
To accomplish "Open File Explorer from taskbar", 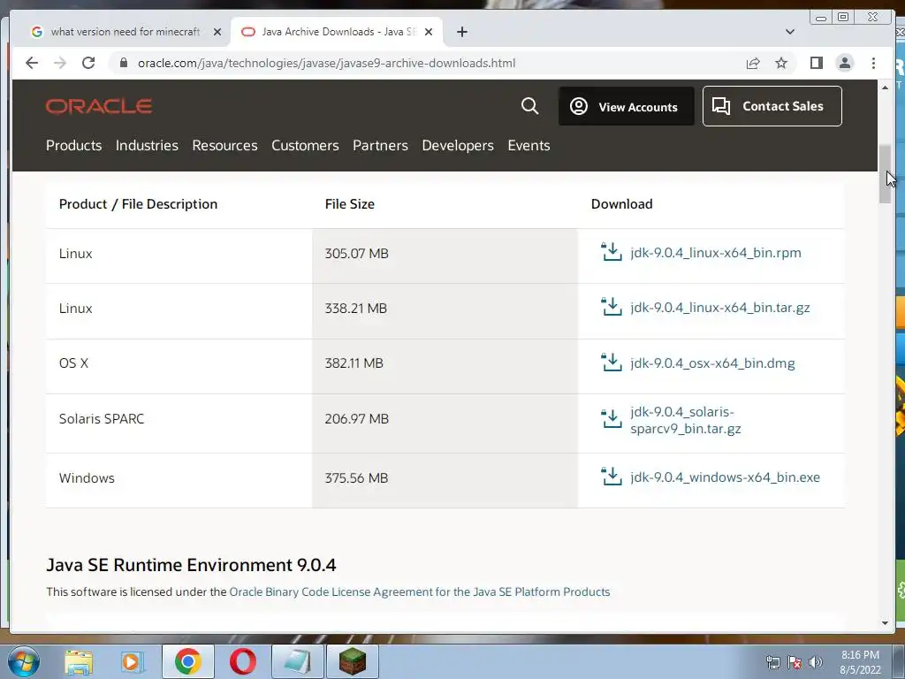I will coord(79,662).
